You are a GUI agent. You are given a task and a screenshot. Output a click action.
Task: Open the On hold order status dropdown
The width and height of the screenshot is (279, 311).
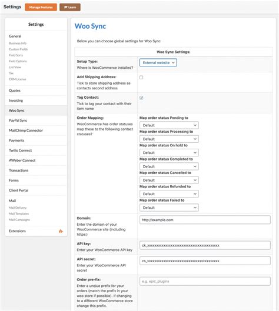point(169,153)
